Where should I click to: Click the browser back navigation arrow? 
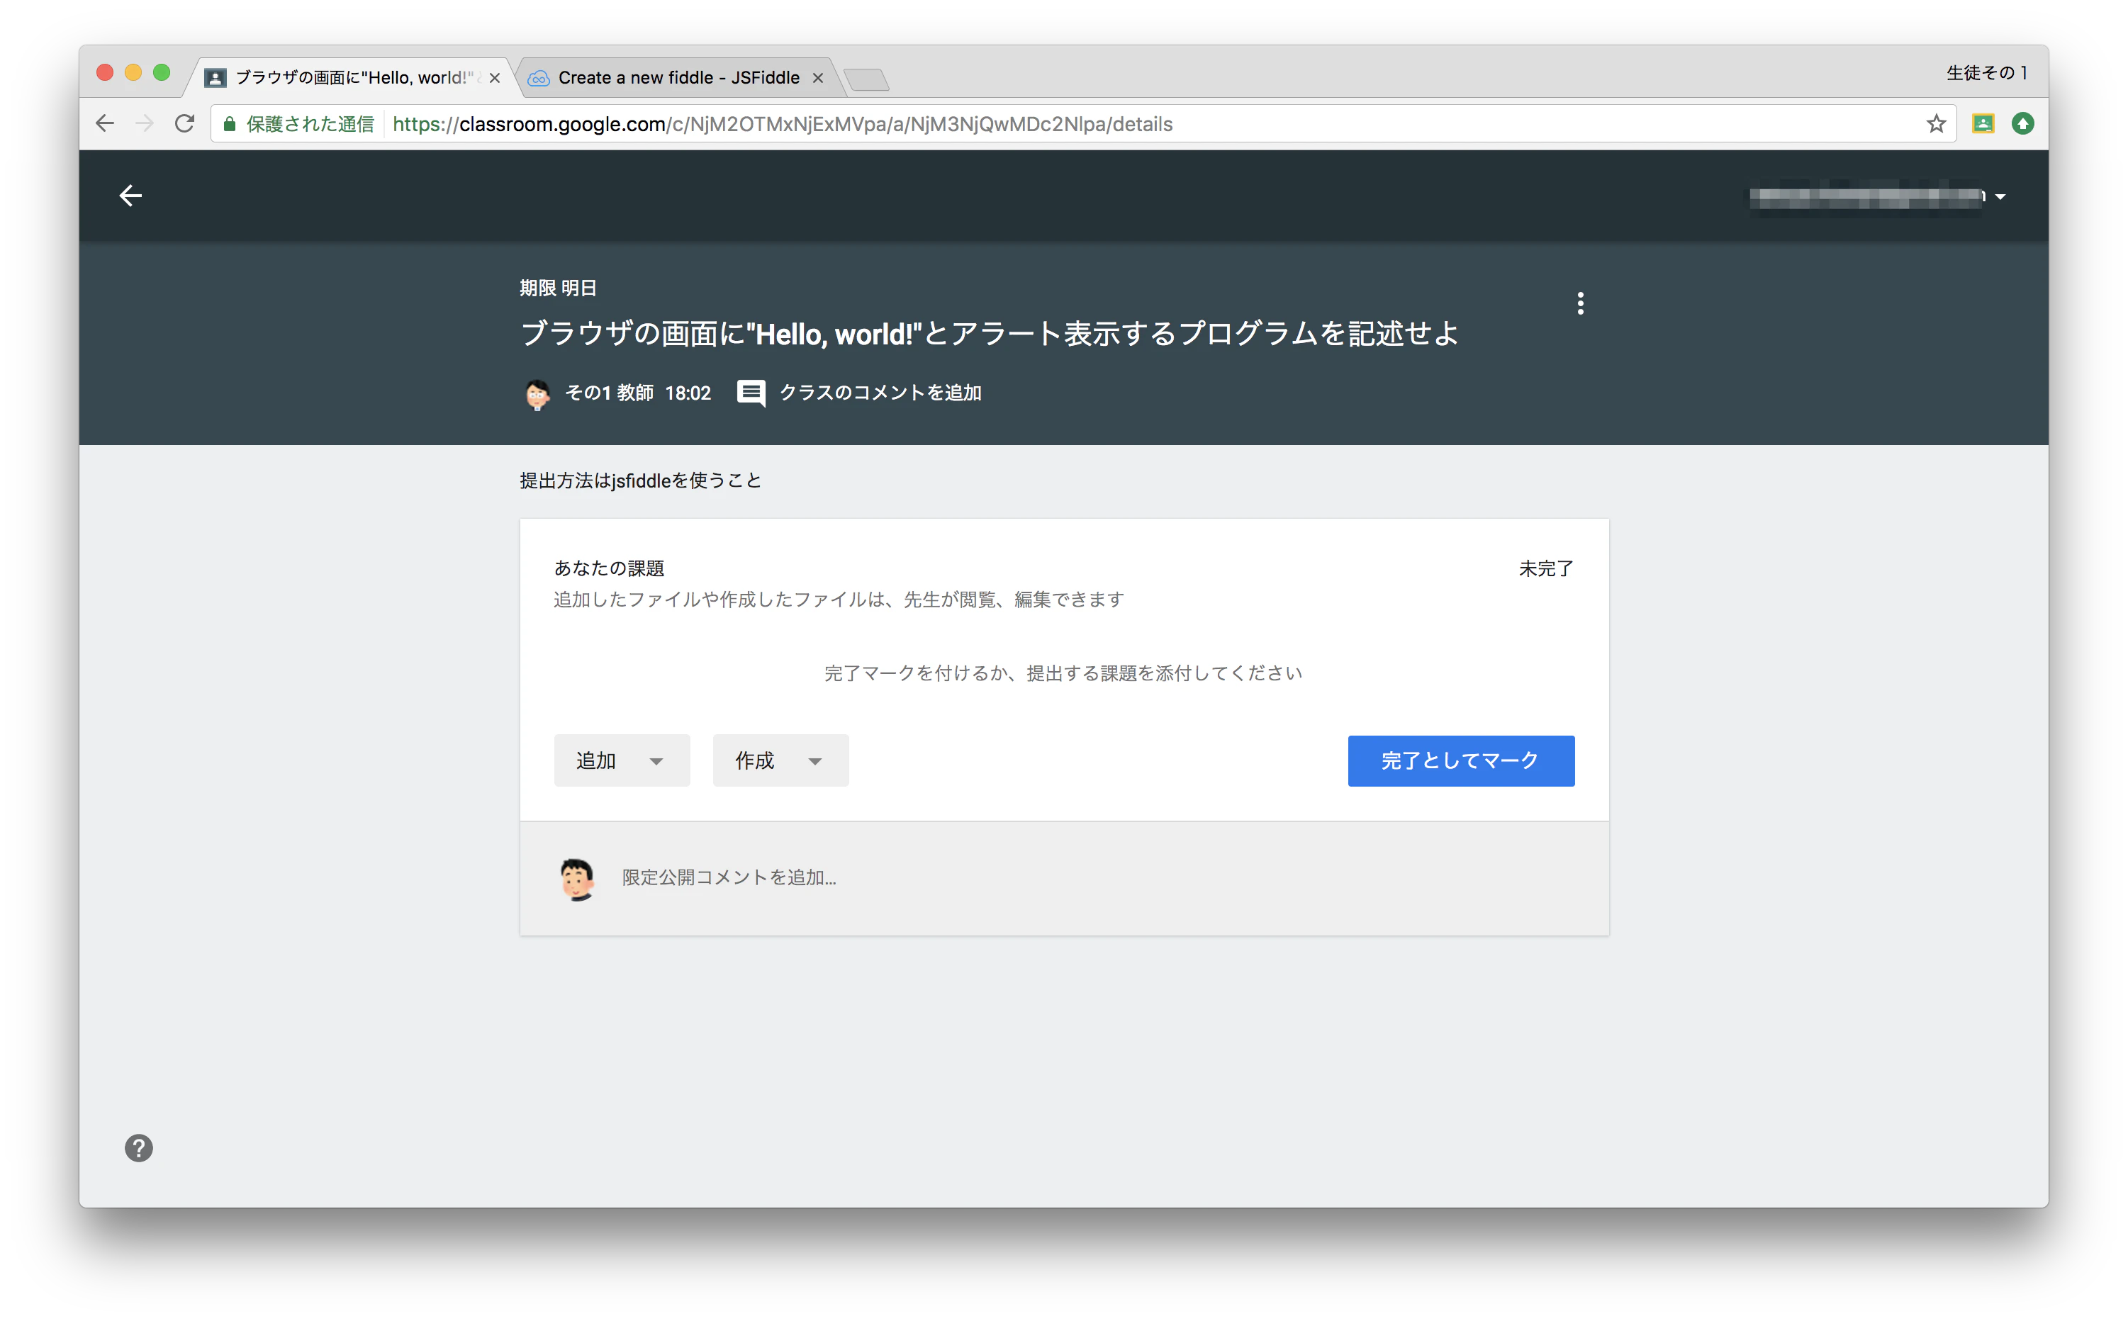[x=105, y=124]
